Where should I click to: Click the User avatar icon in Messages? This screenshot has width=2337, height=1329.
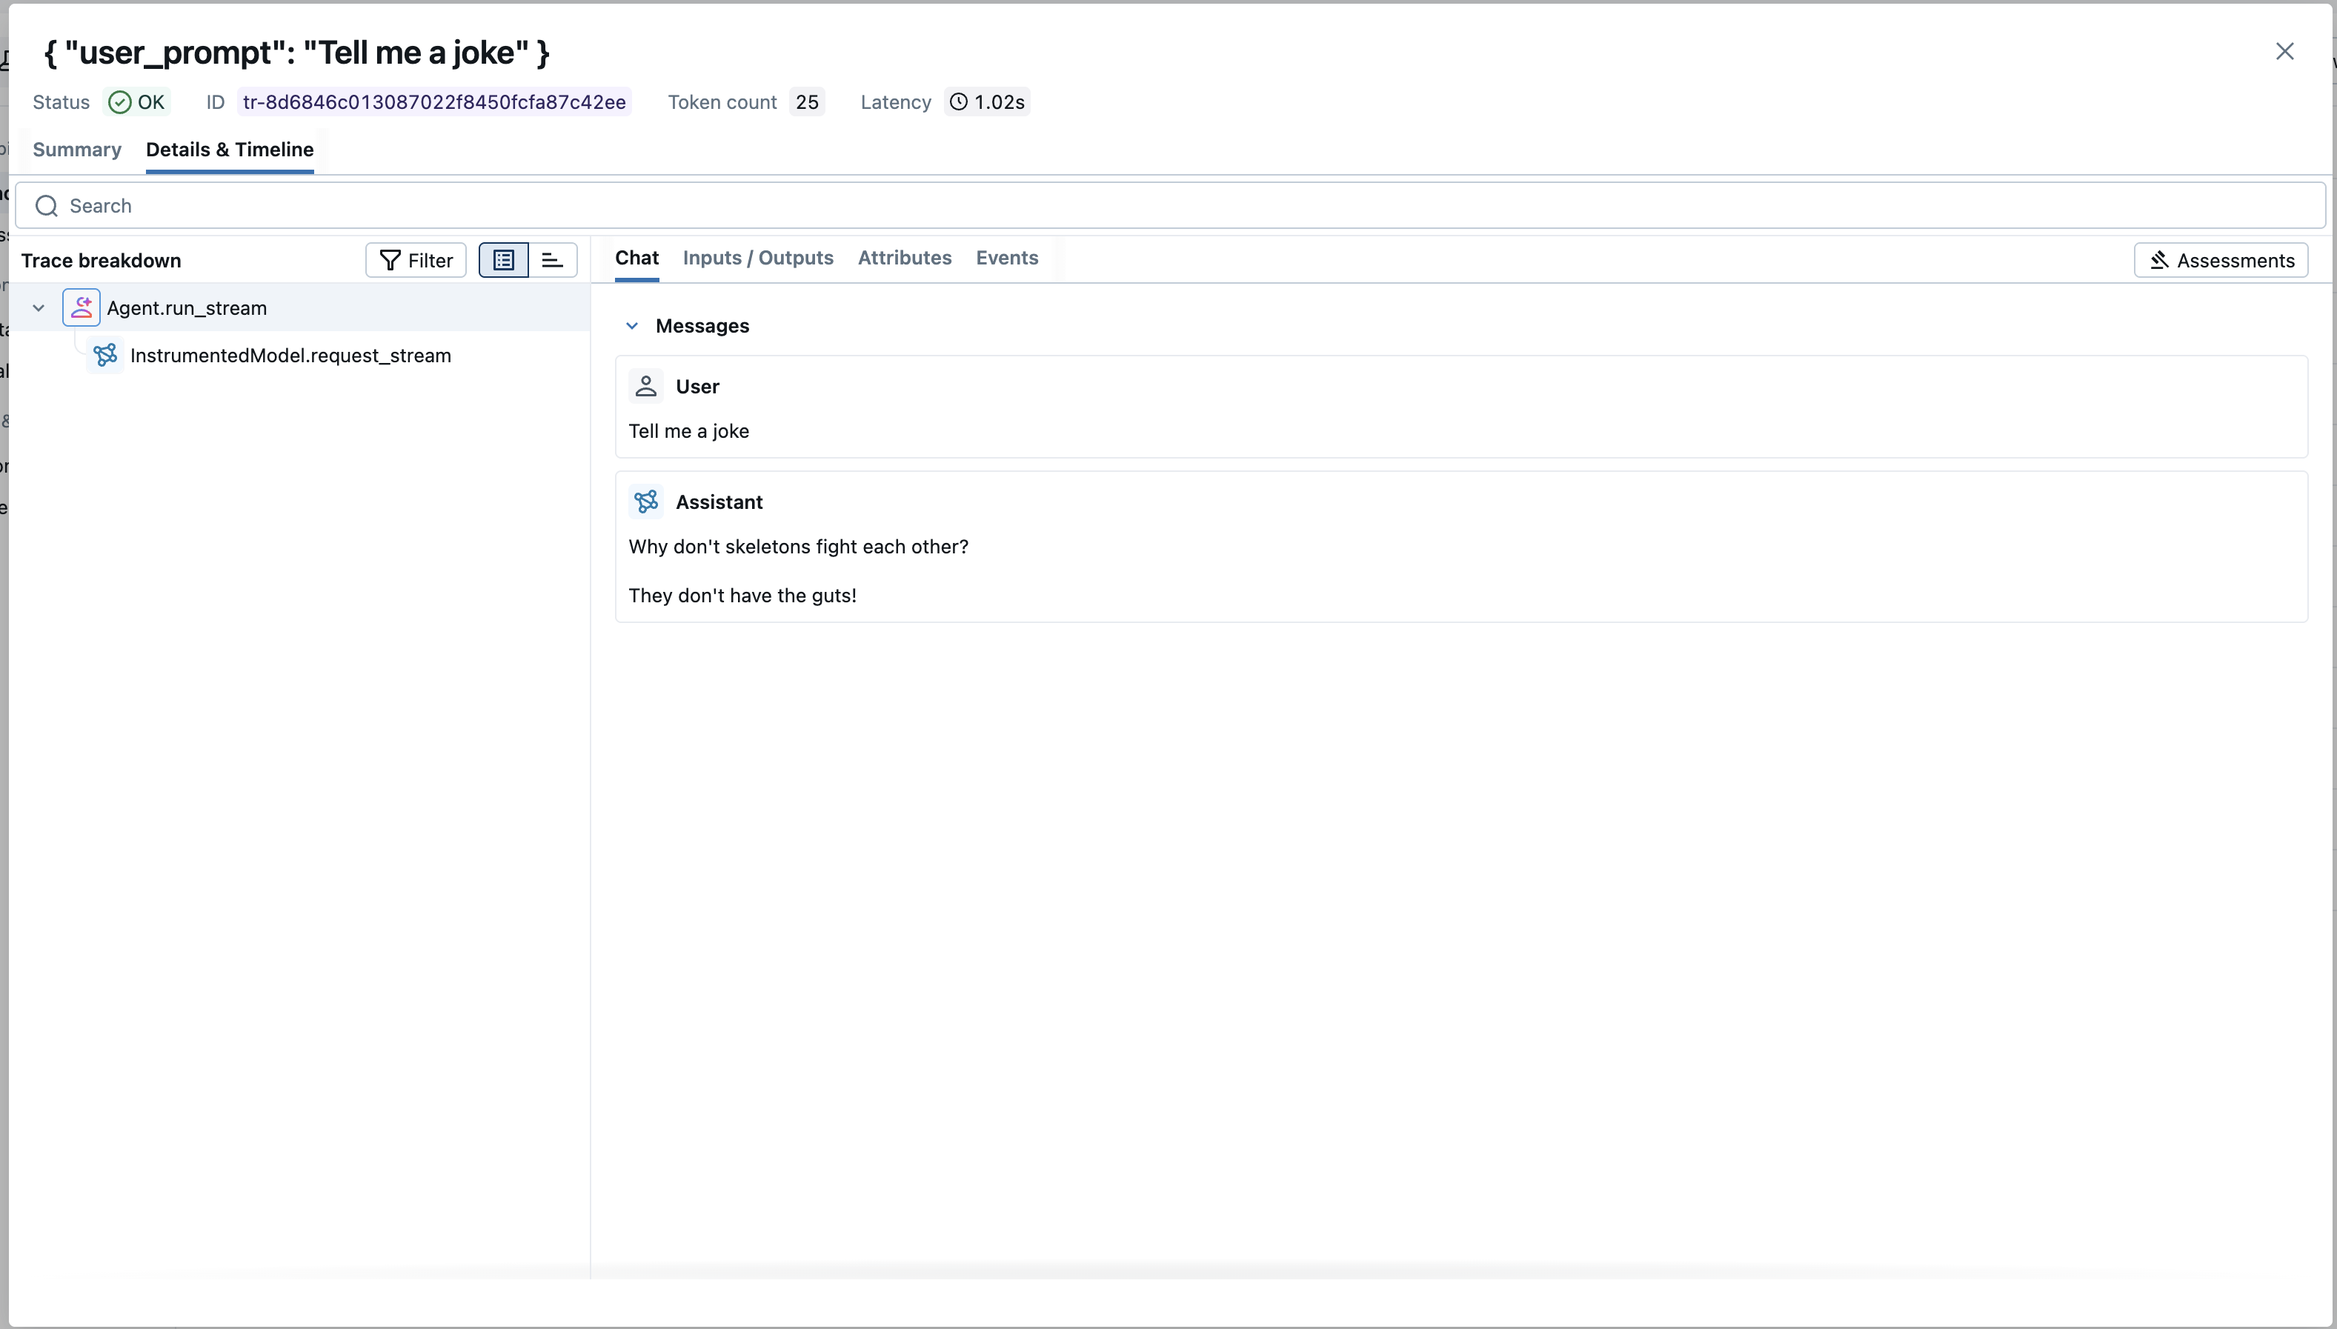click(646, 385)
